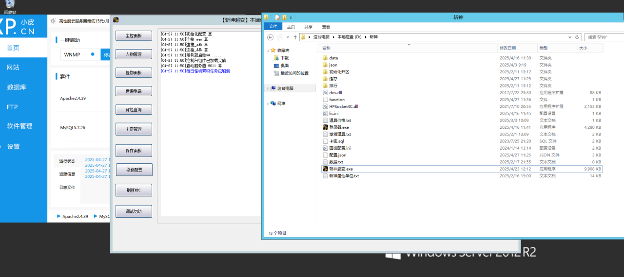Screen dimensions: 624x277
Task: Click the 卡密管理 button
Action: [x=134, y=129]
